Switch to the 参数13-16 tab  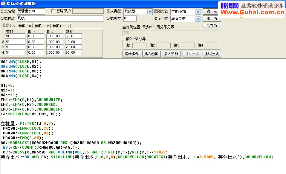61,26
